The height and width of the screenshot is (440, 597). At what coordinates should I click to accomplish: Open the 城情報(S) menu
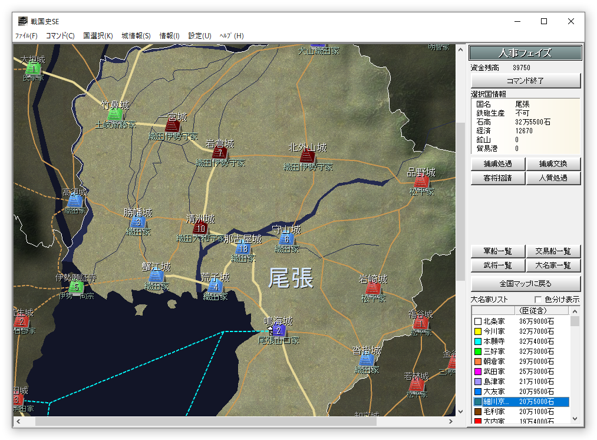(136, 35)
